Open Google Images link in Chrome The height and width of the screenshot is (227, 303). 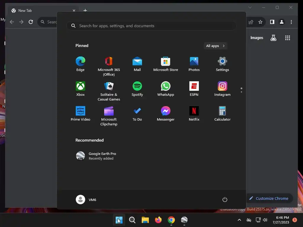coord(257,38)
